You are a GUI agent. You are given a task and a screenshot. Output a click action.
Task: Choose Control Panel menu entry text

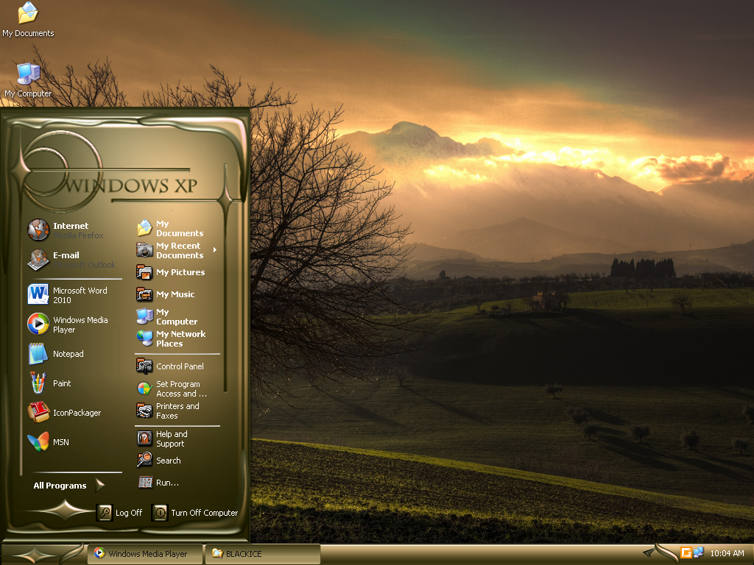click(x=180, y=366)
